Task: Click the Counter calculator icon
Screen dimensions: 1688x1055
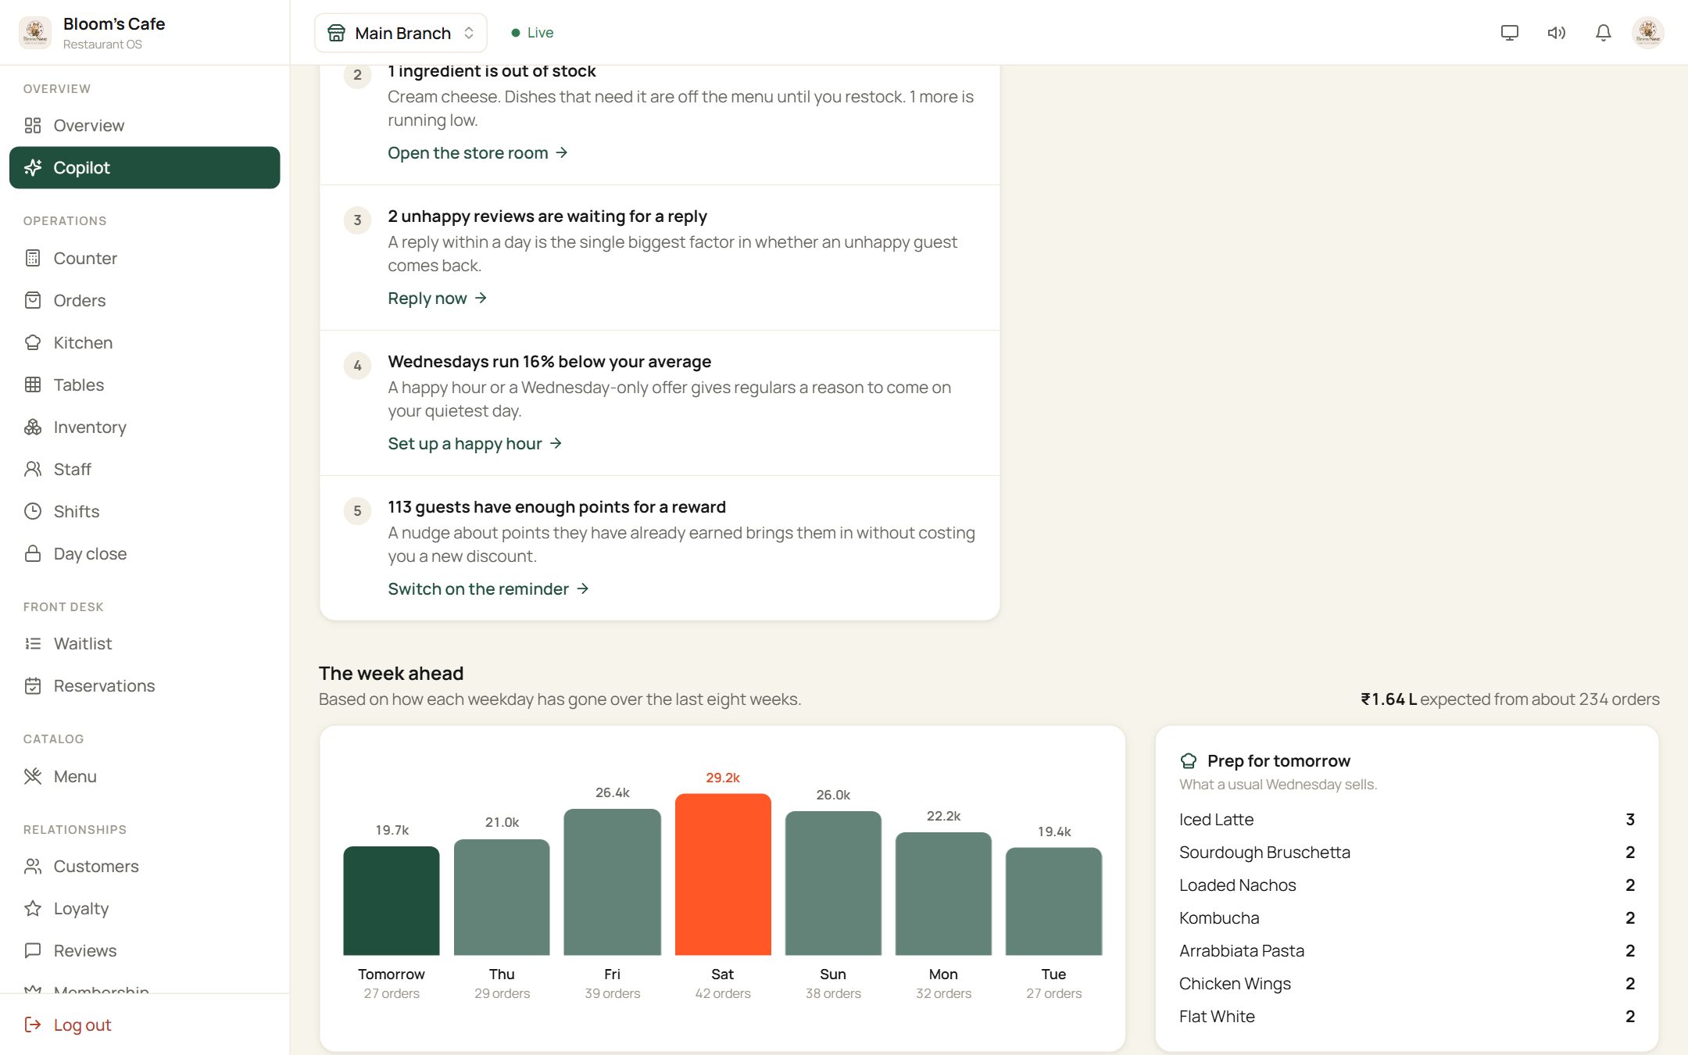Action: tap(33, 259)
